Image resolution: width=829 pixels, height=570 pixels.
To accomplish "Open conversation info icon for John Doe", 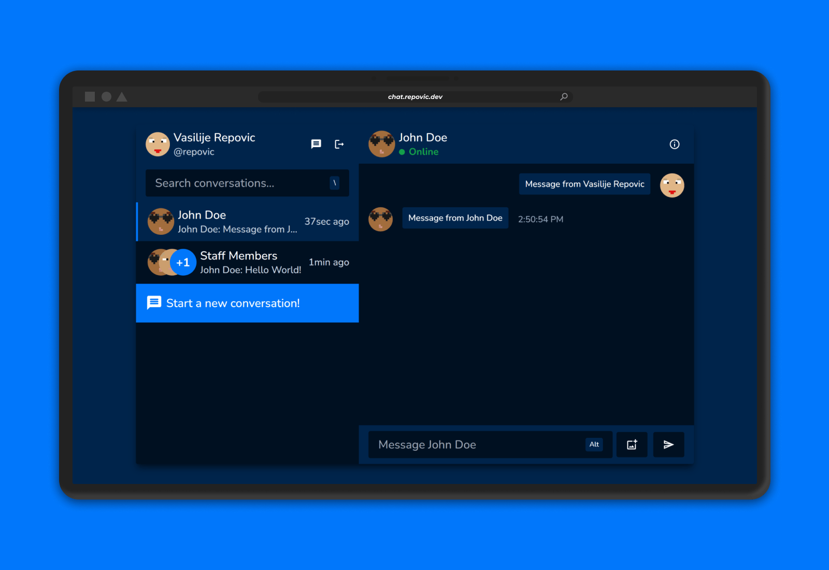I will [x=675, y=144].
